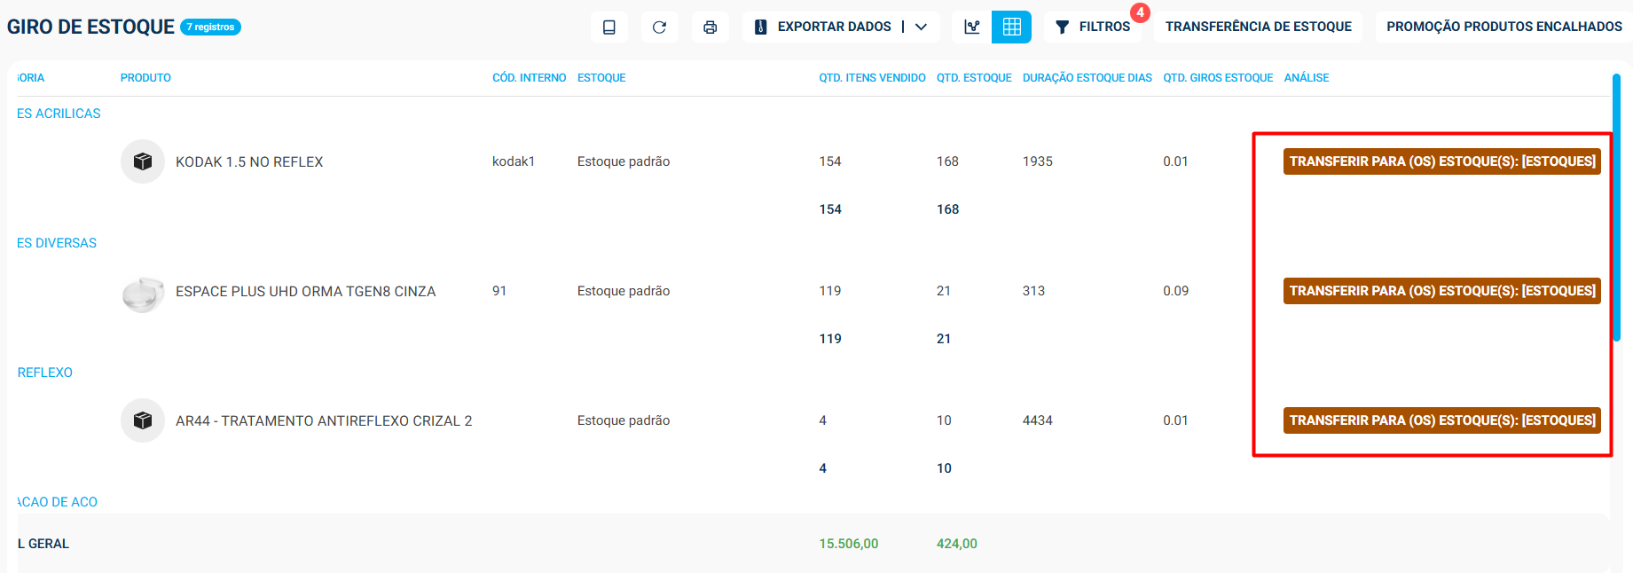Switch to grid table view icon
The image size is (1633, 573).
(x=1011, y=27)
